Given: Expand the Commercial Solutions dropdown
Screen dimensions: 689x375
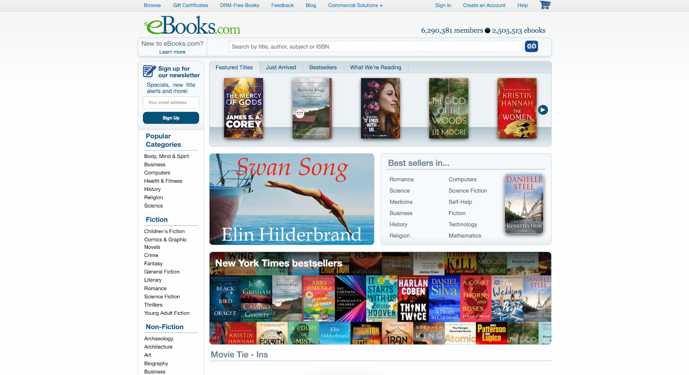Looking at the screenshot, I should 355,5.
